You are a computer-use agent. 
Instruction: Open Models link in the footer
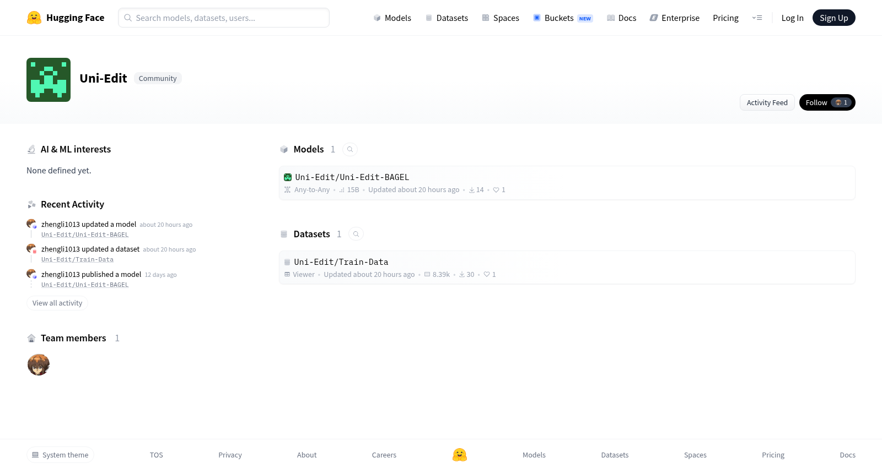[x=534, y=455]
